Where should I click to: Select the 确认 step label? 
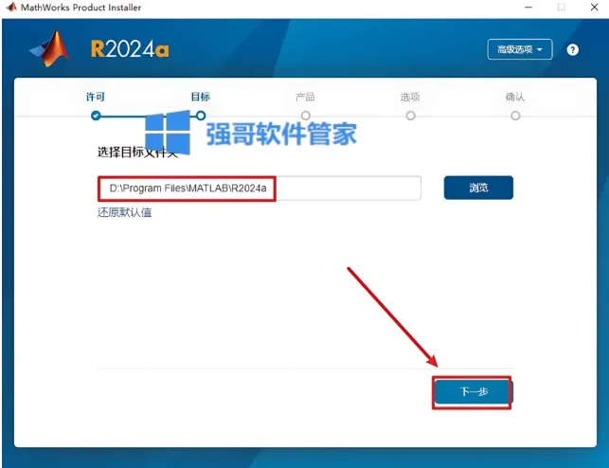515,97
